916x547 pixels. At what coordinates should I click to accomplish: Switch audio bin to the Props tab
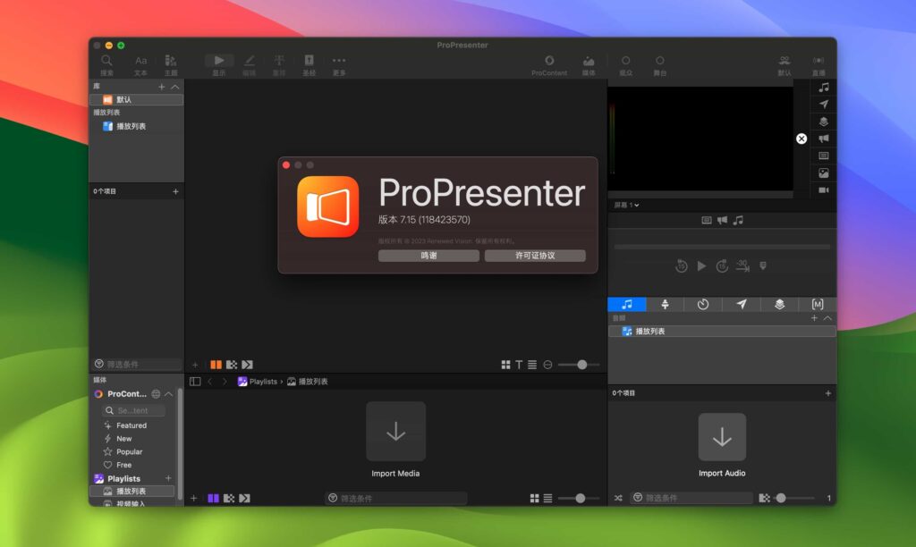(665, 305)
